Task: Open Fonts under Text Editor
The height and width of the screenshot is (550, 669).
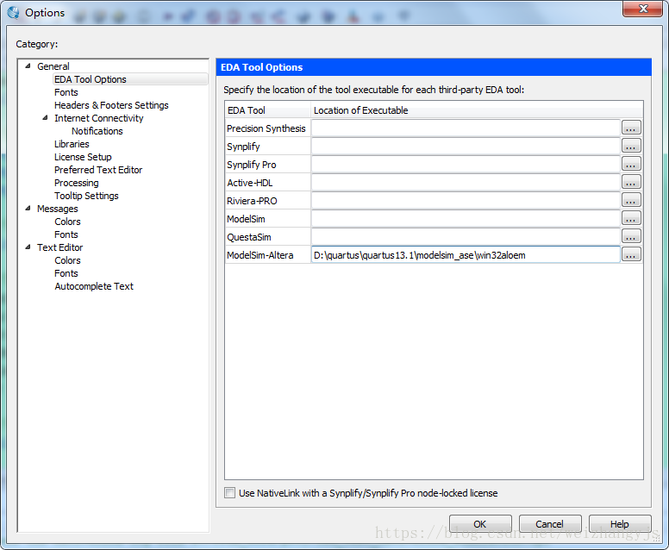Action: point(66,273)
